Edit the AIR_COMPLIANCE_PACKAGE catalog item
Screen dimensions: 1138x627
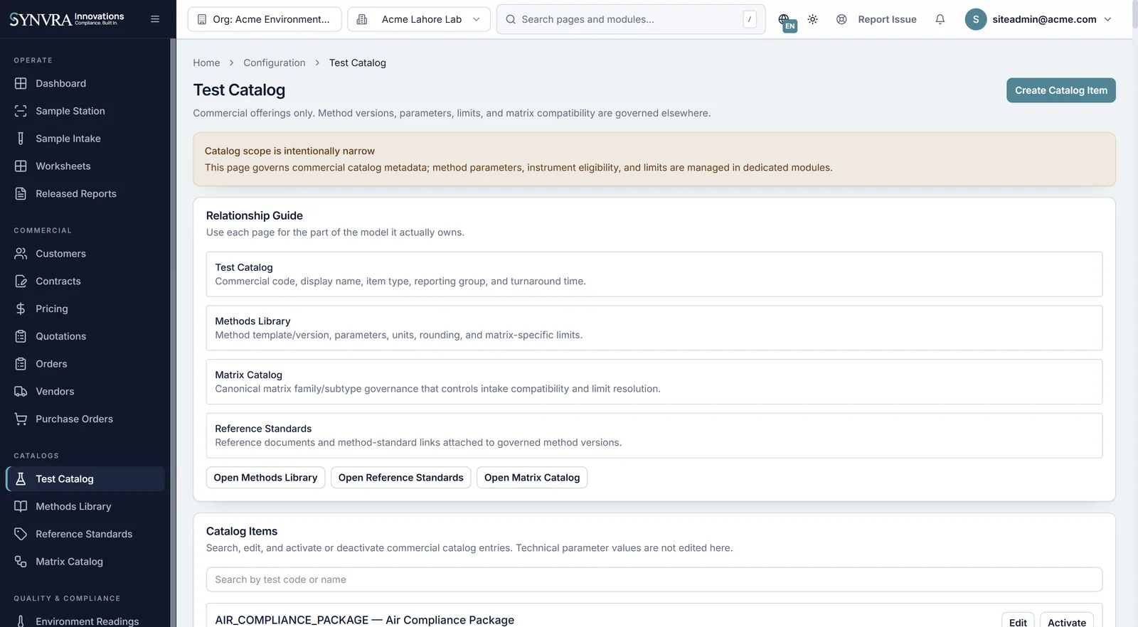(x=1018, y=621)
